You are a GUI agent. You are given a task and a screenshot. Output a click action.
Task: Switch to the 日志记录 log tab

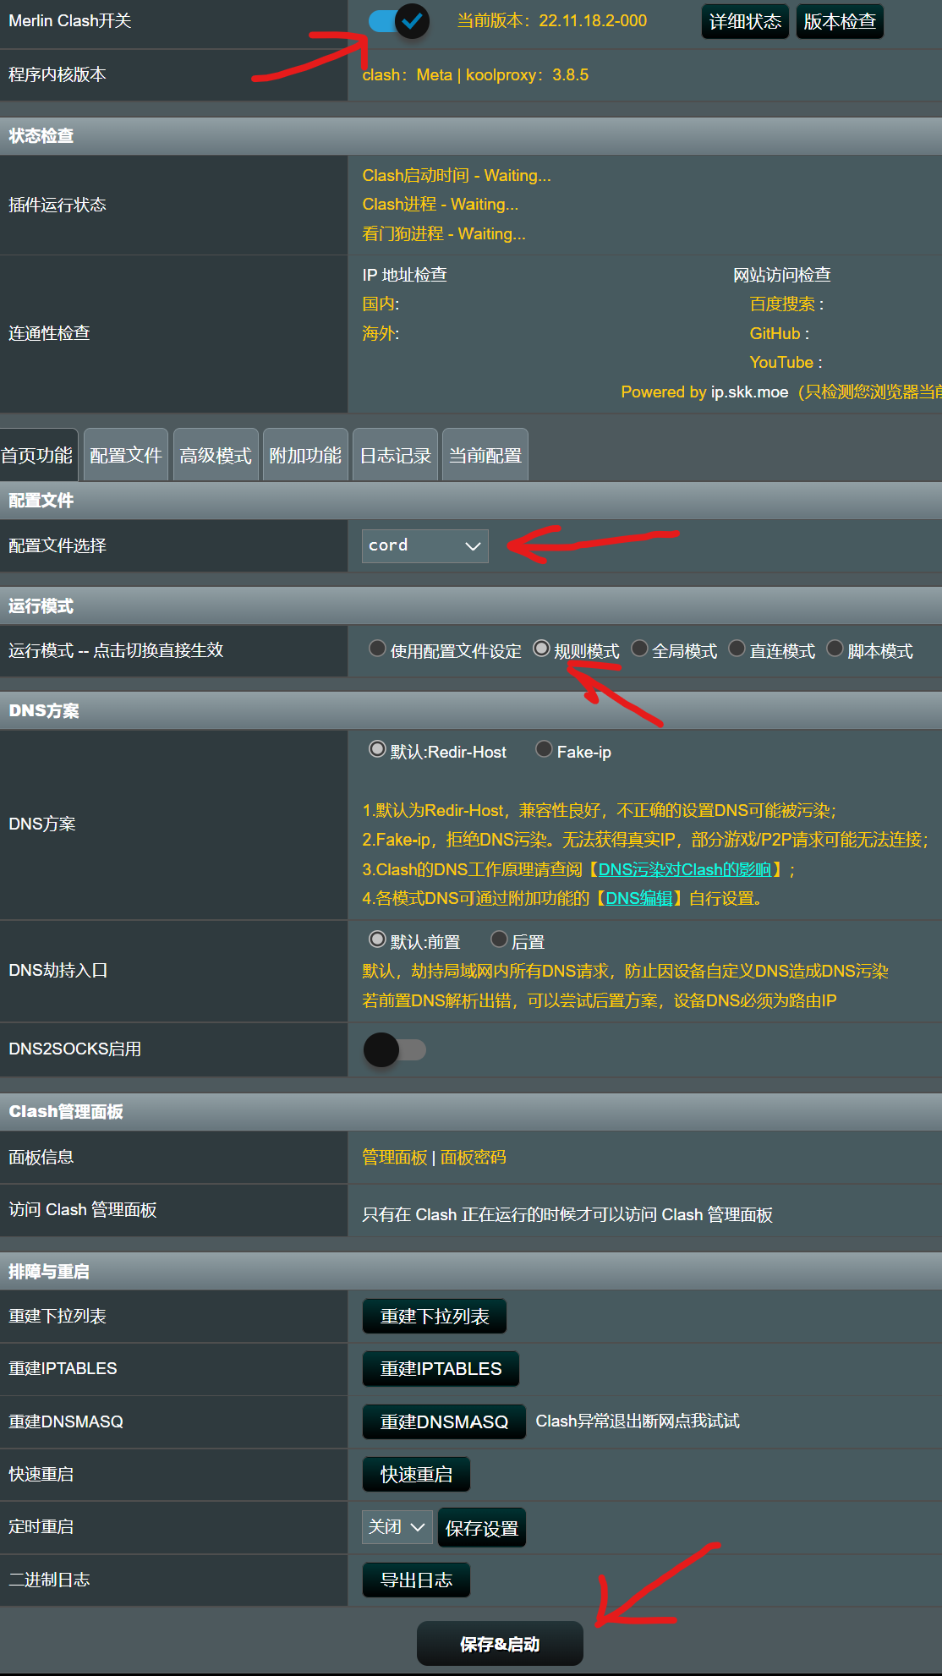[395, 456]
